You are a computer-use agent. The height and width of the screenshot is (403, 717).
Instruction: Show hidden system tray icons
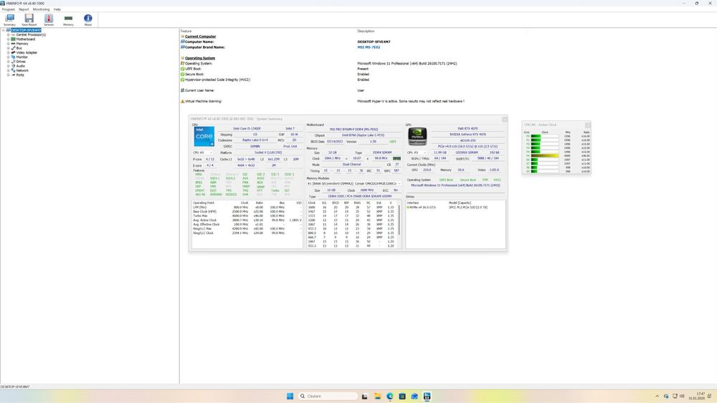(657, 396)
